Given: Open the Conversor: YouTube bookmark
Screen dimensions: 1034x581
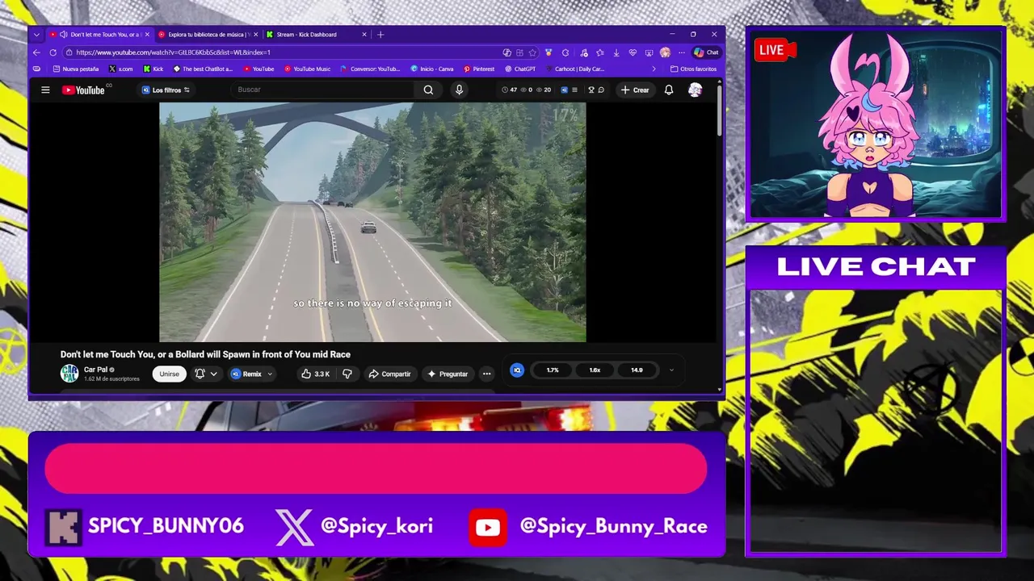Looking at the screenshot, I should coord(370,69).
